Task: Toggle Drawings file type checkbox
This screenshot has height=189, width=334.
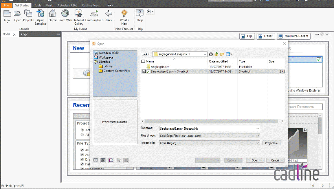Action: tap(82, 160)
